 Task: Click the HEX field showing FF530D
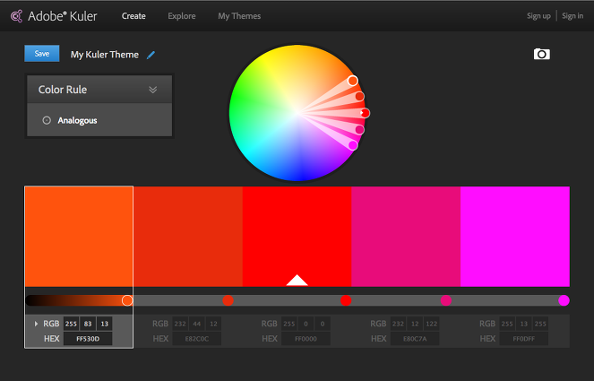tap(88, 339)
